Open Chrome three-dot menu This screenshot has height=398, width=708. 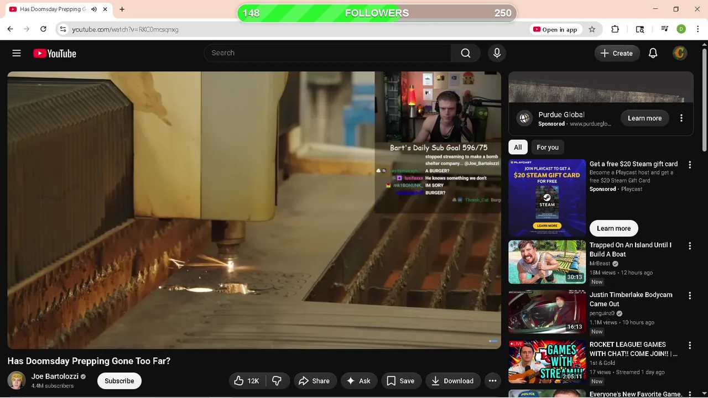tap(697, 29)
